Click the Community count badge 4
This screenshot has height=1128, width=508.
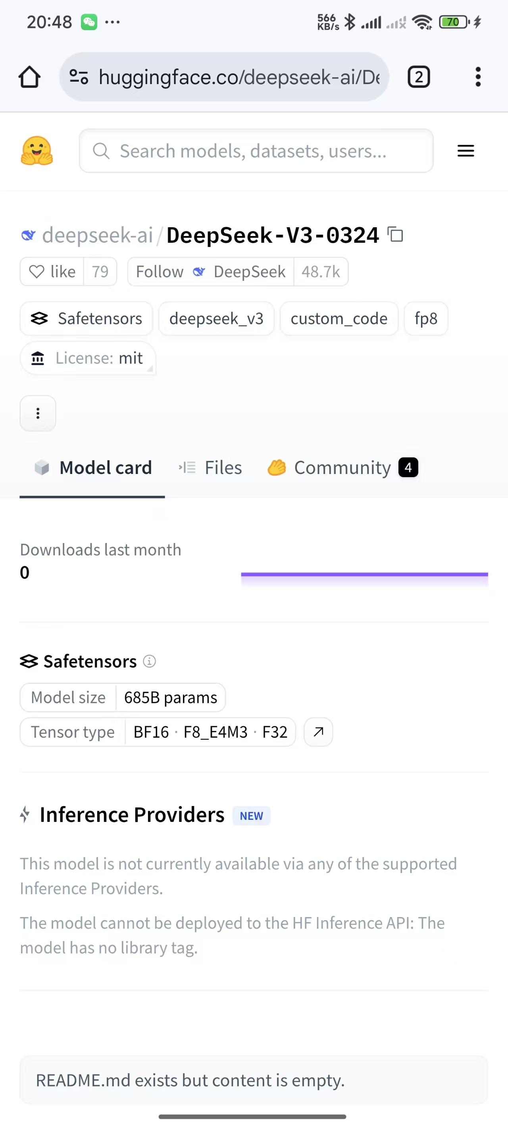coord(408,468)
